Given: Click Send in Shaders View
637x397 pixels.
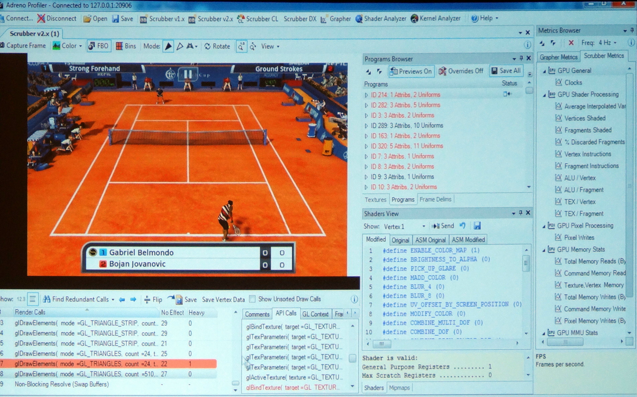Looking at the screenshot, I should [443, 226].
